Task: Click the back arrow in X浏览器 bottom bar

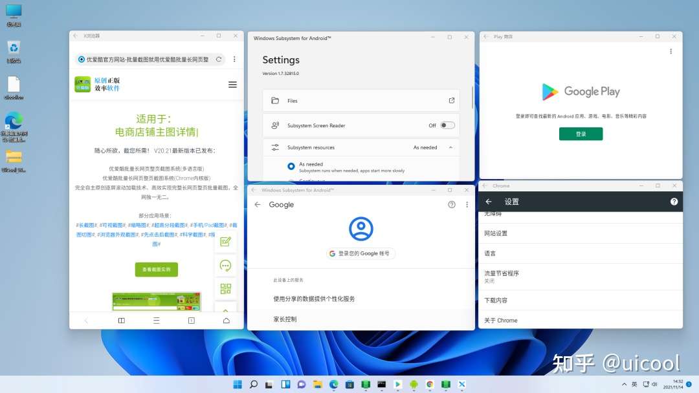Action: pyautogui.click(x=86, y=321)
